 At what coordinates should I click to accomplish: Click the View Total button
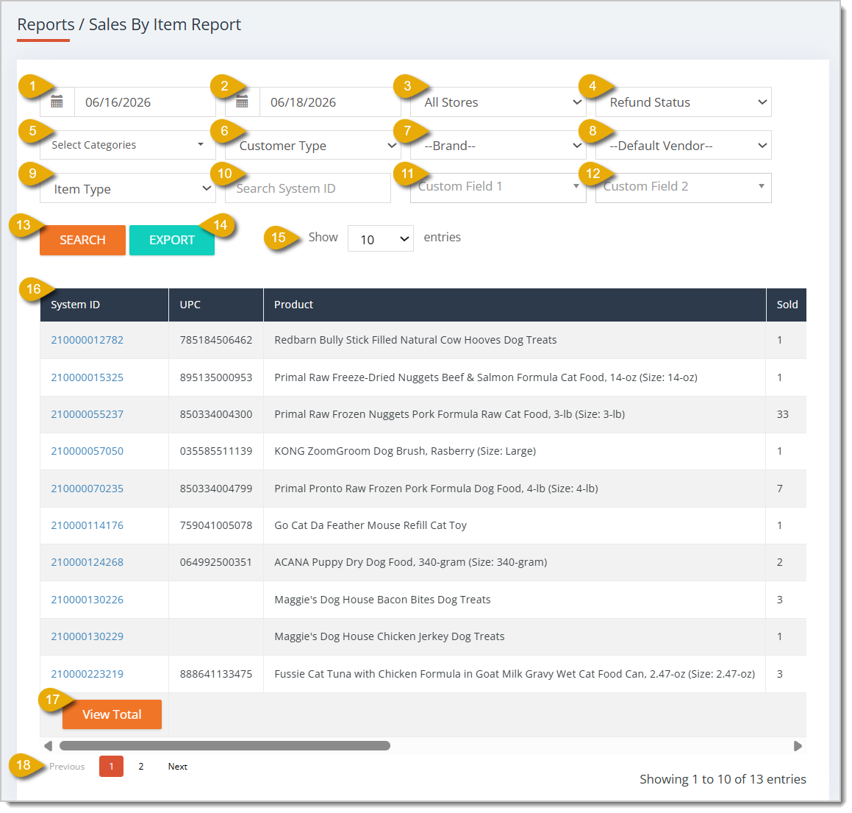tap(112, 714)
